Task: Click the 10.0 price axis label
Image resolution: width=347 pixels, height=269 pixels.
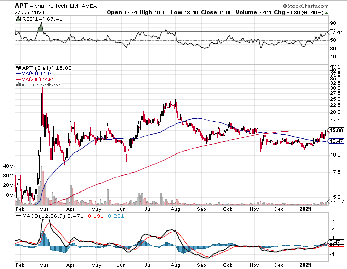Action: (335, 155)
